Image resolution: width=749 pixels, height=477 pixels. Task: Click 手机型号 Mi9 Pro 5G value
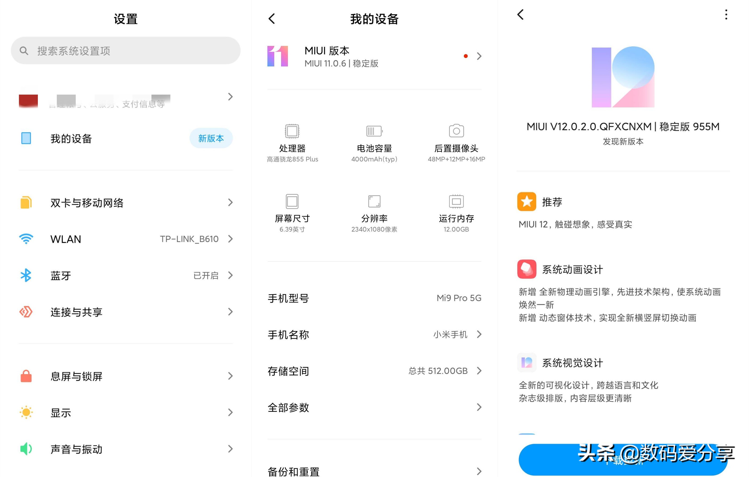click(x=459, y=298)
